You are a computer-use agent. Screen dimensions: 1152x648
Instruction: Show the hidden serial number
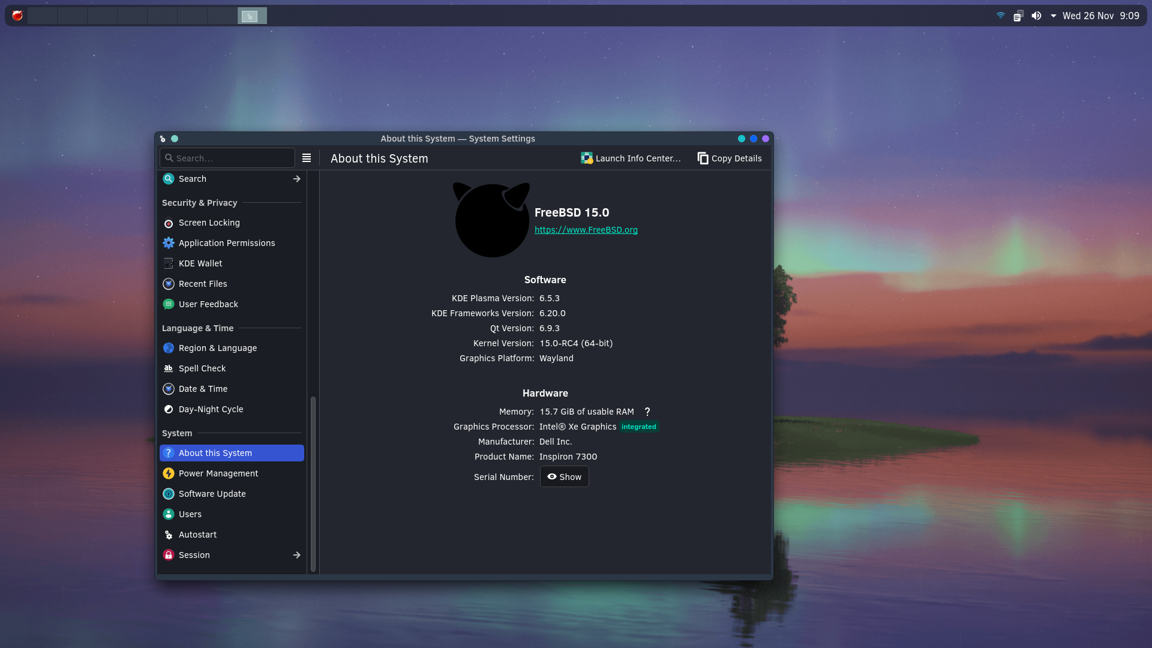coord(564,477)
